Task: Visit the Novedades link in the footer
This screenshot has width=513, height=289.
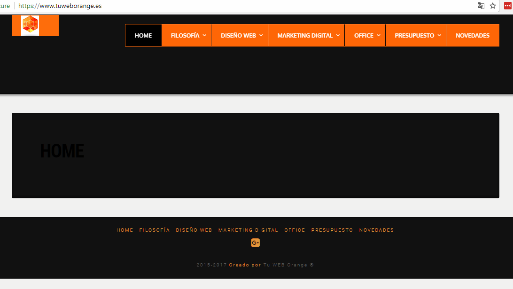Action: (376, 230)
